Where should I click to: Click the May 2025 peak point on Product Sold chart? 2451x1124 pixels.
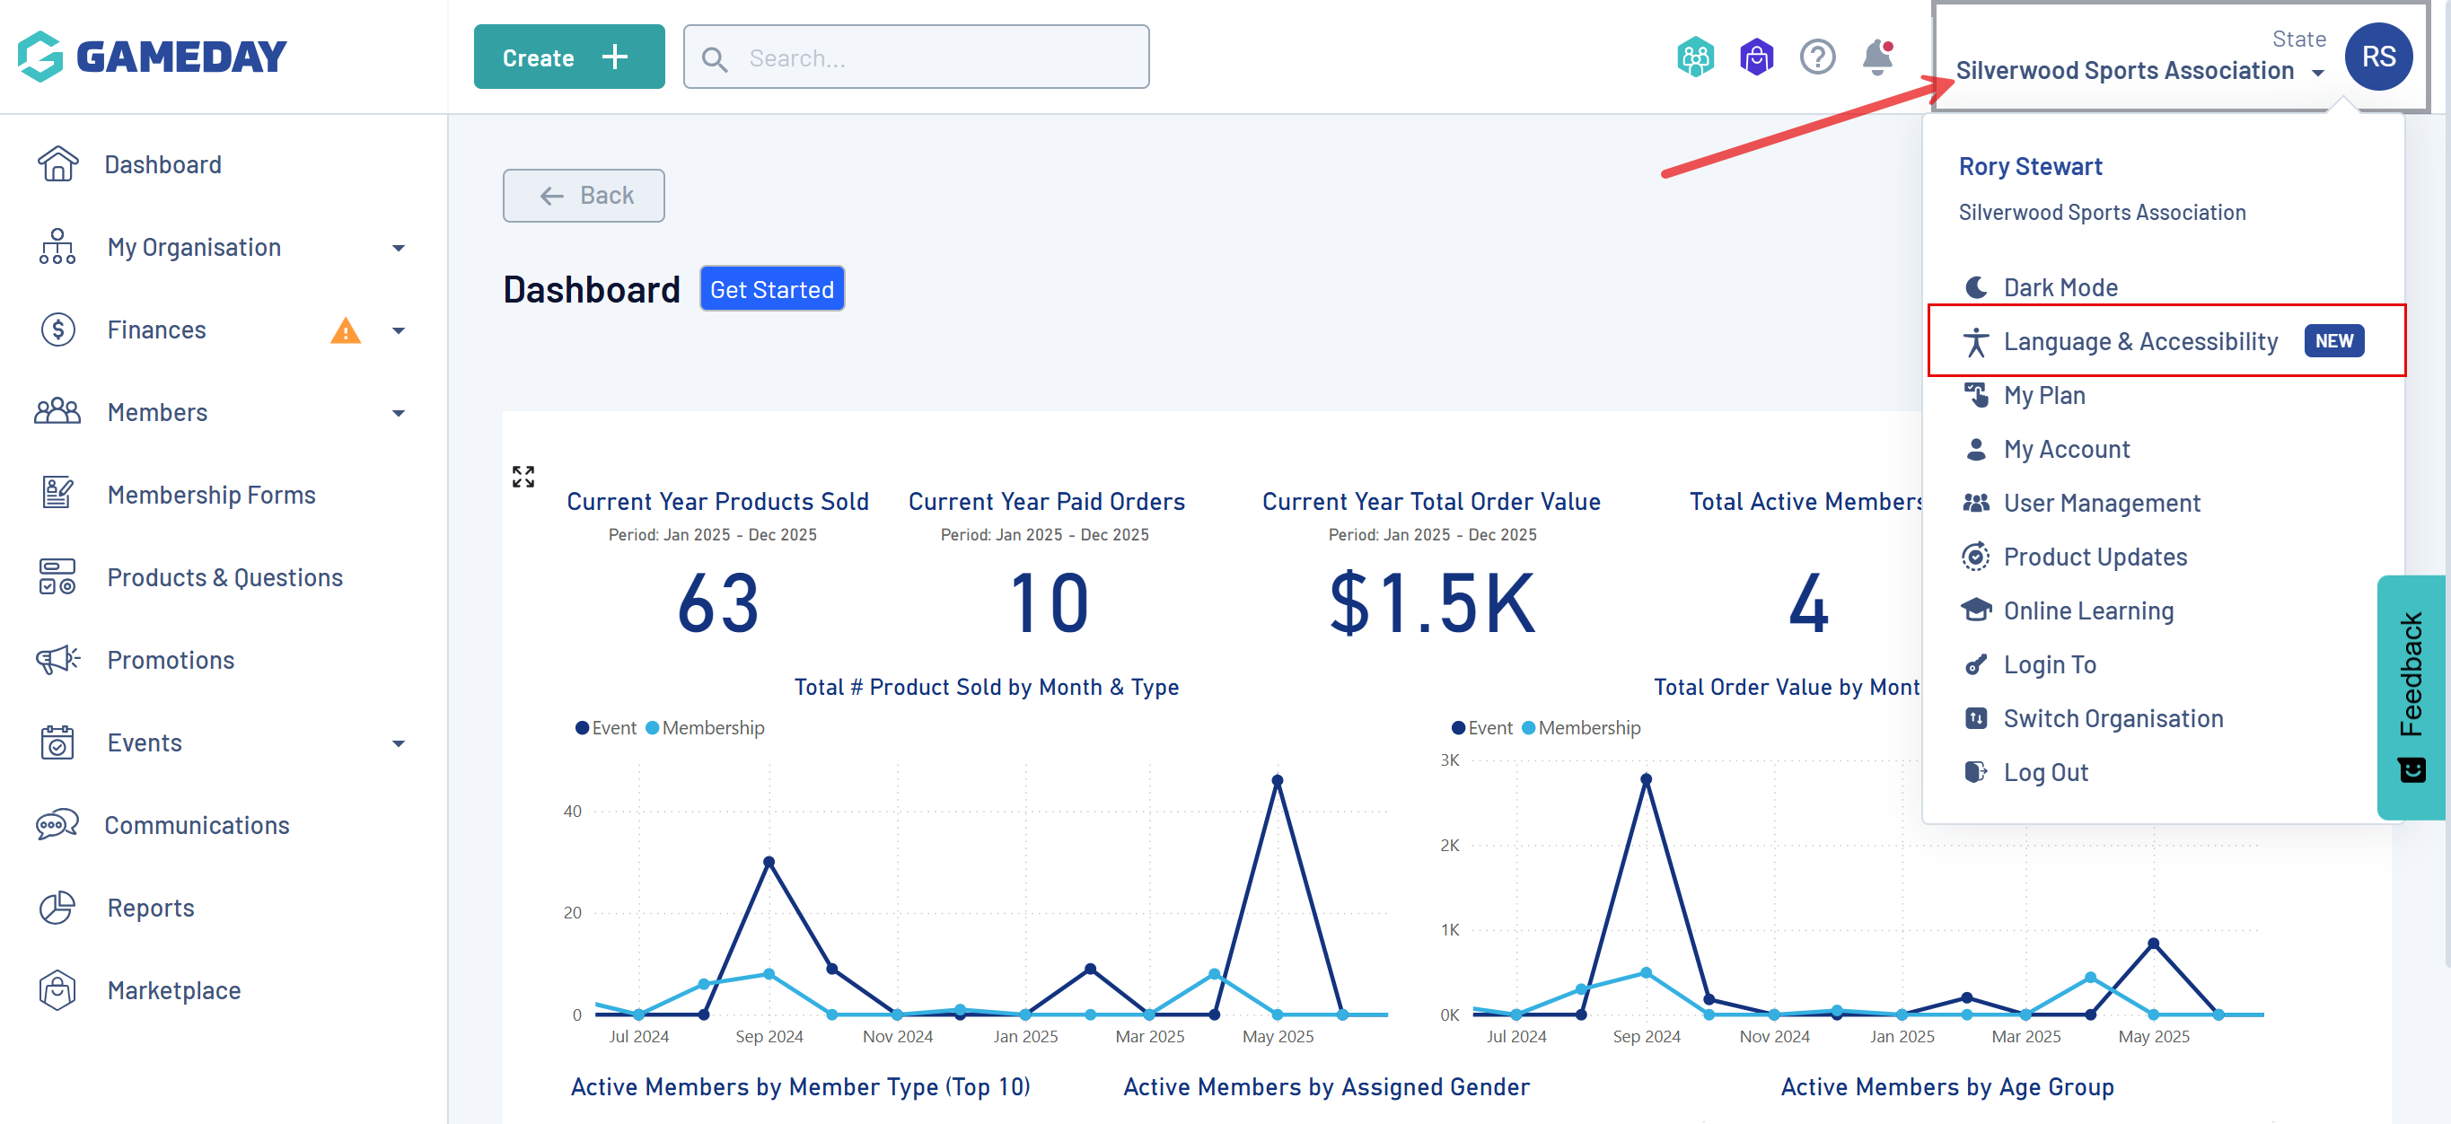pos(1277,780)
